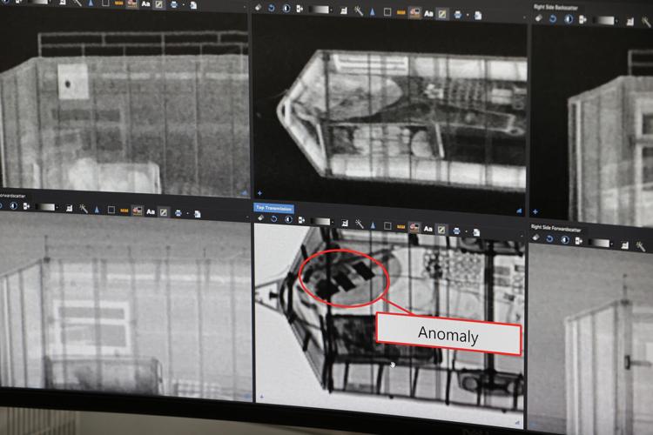
Task: Click undo/reset icon in upper middle panel toolbar
Action: [272, 8]
